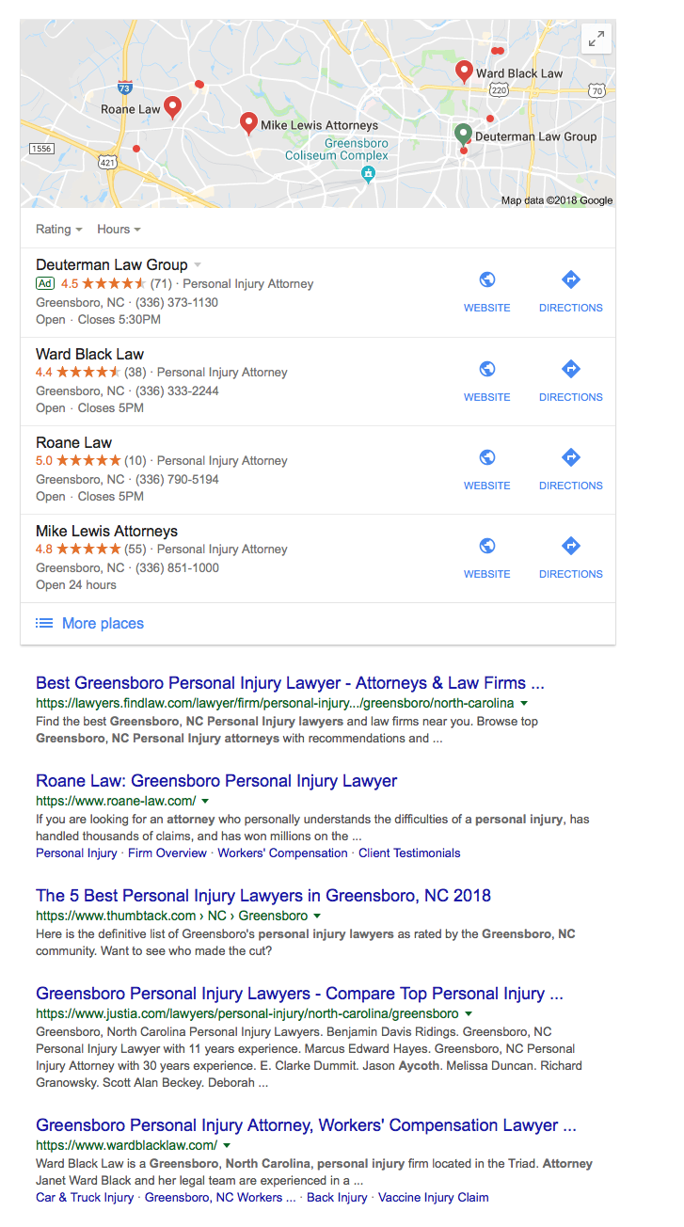
Task: Visit the Client Testimonials sitelink
Action: (409, 853)
